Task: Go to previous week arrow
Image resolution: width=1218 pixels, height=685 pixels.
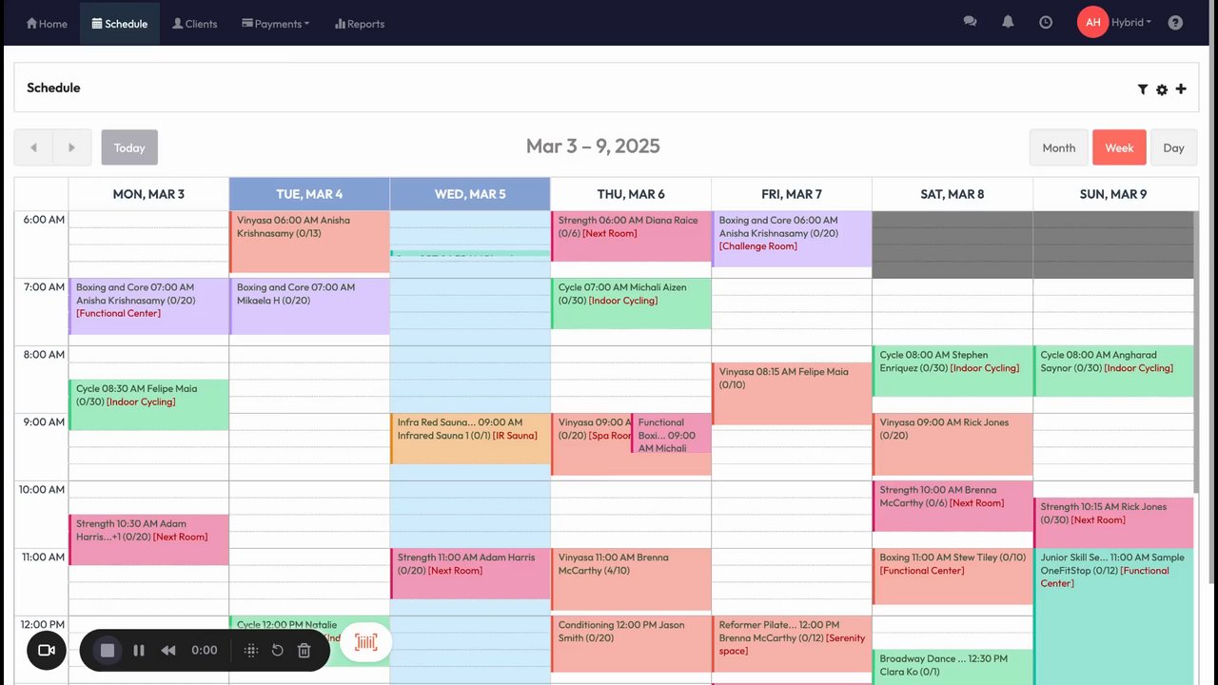Action: (33, 147)
